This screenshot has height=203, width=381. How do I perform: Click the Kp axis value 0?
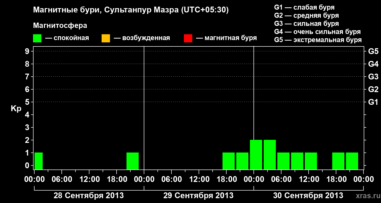click(28, 166)
